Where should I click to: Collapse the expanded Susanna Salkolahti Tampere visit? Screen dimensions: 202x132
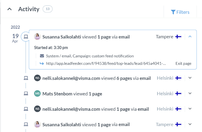click(x=190, y=37)
